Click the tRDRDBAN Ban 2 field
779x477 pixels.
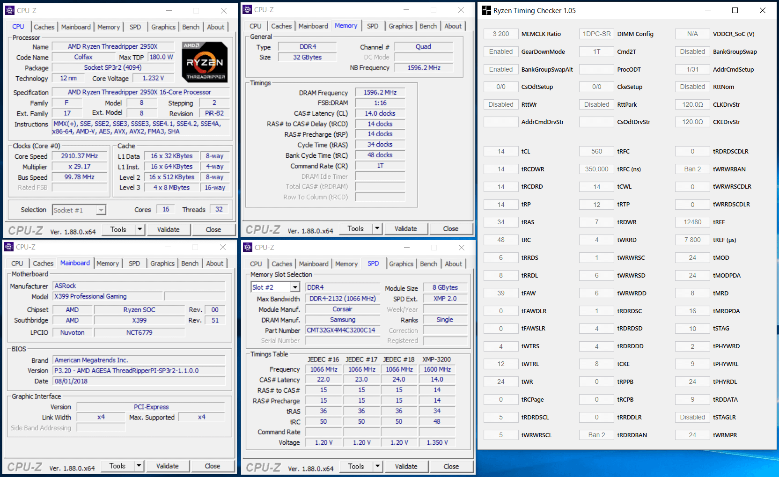pyautogui.click(x=597, y=435)
